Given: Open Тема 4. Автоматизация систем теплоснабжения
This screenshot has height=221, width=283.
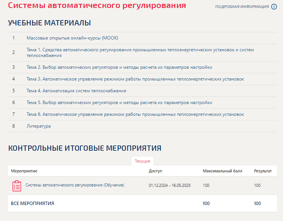Looking at the screenshot, I should click(x=76, y=91).
